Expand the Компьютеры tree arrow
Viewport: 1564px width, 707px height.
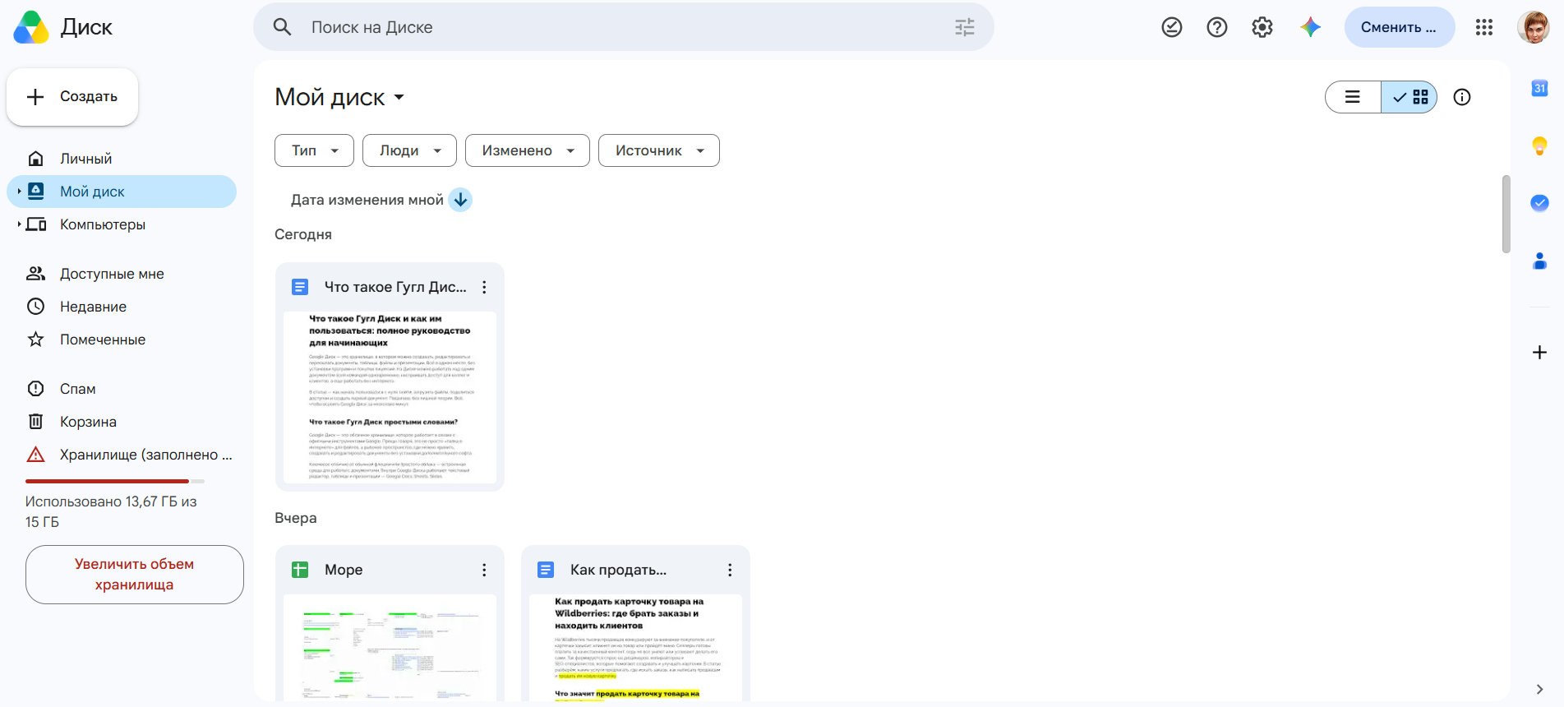pos(19,224)
